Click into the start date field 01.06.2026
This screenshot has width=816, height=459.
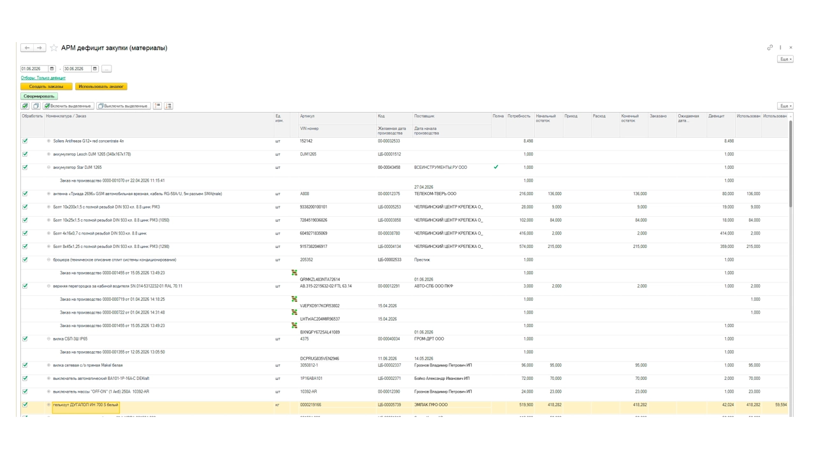[34, 69]
